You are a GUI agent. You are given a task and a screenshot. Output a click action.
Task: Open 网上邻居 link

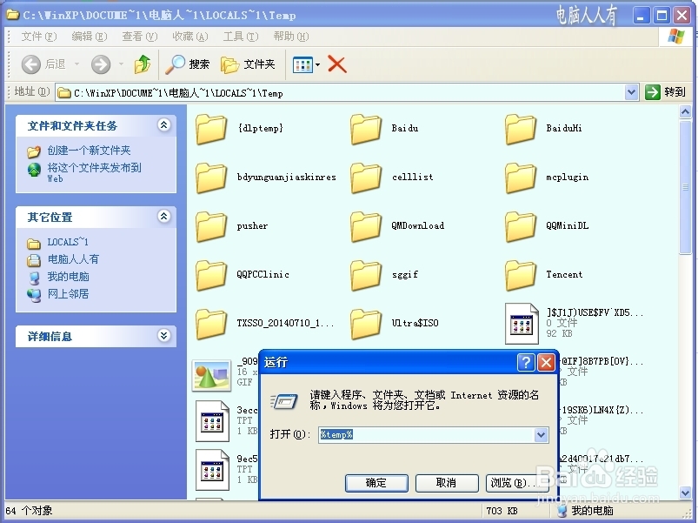click(x=68, y=294)
